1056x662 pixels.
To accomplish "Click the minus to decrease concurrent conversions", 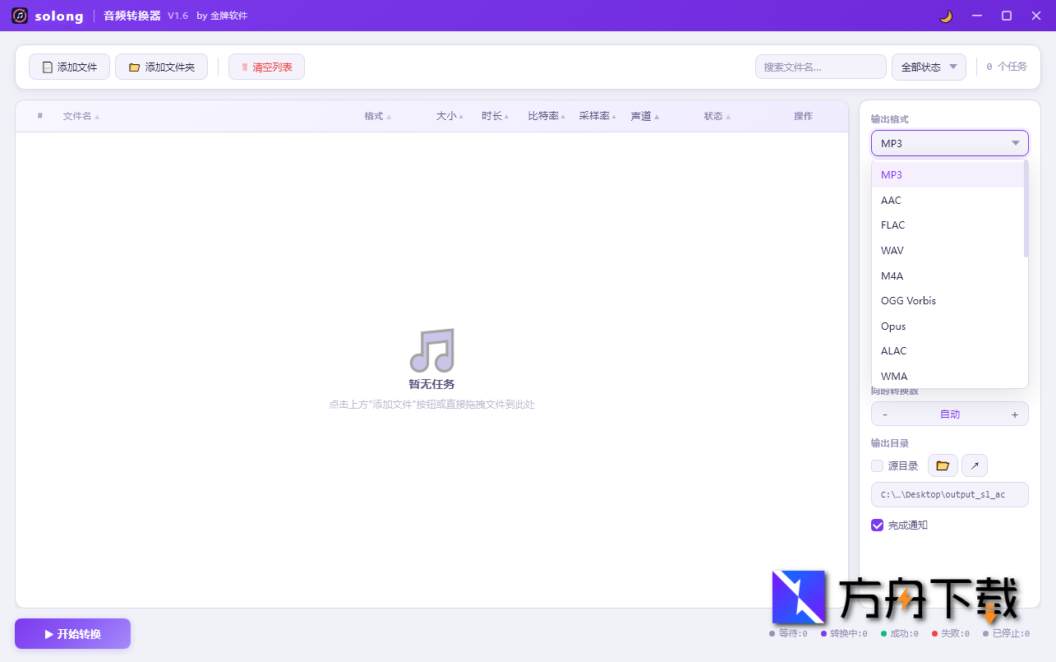I will coord(885,414).
